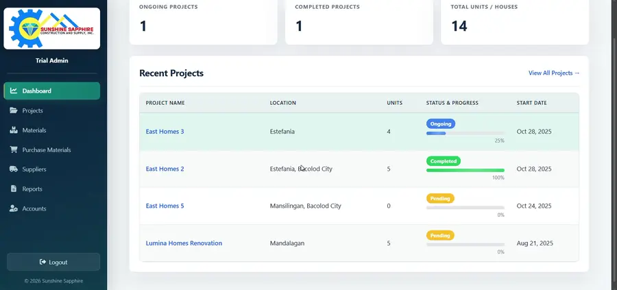Viewport: 617px width, 290px height.
Task: Click the Dashboard chart icon in sidebar
Action: (x=14, y=91)
